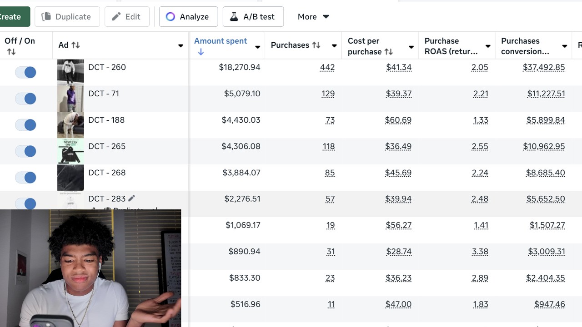
Task: Open Purchase ROAS column dropdown caret
Action: coord(488,46)
